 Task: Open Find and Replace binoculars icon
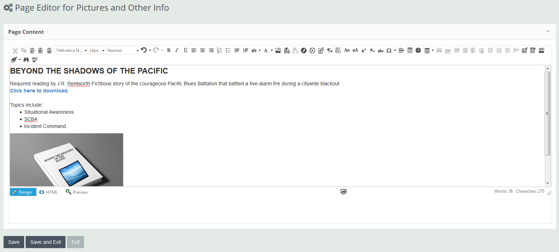[26, 59]
